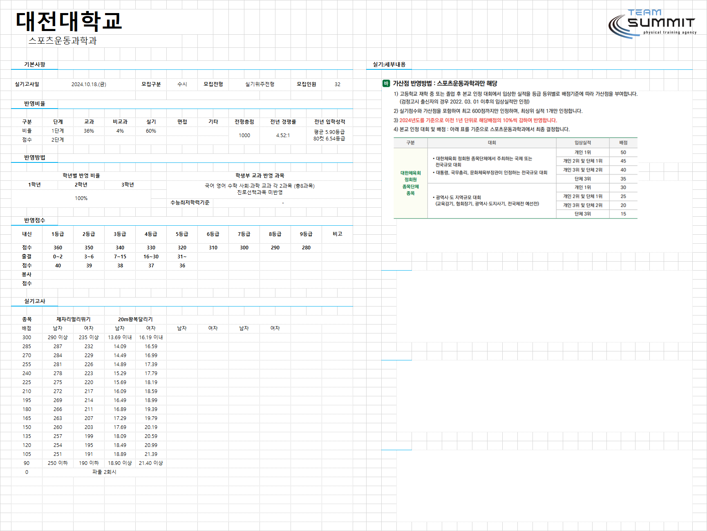The width and height of the screenshot is (707, 531).
Task: Click the 제자리멀리뛰기 column header
Action: tap(74, 319)
